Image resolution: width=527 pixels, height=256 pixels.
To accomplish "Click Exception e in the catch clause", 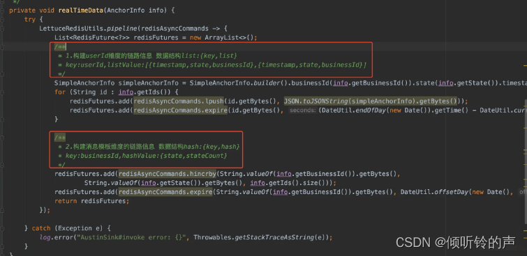I will pyautogui.click(x=79, y=228).
